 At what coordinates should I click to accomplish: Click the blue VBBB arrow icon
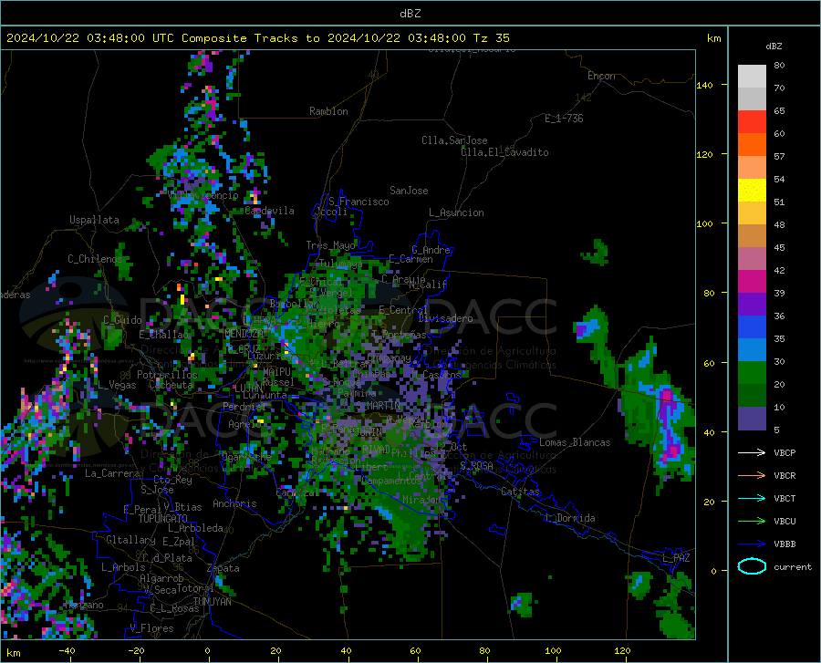point(752,544)
